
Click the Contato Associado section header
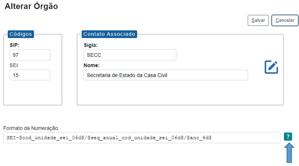tap(109, 34)
